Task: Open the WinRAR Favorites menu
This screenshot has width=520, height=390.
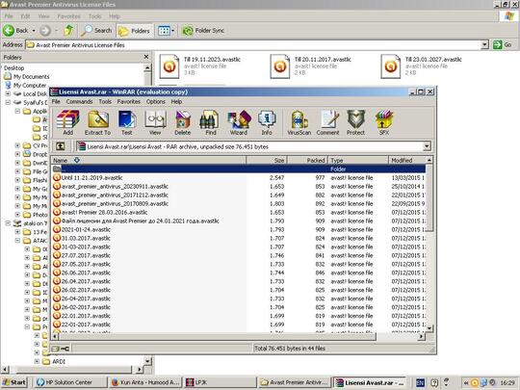Action: (x=129, y=101)
